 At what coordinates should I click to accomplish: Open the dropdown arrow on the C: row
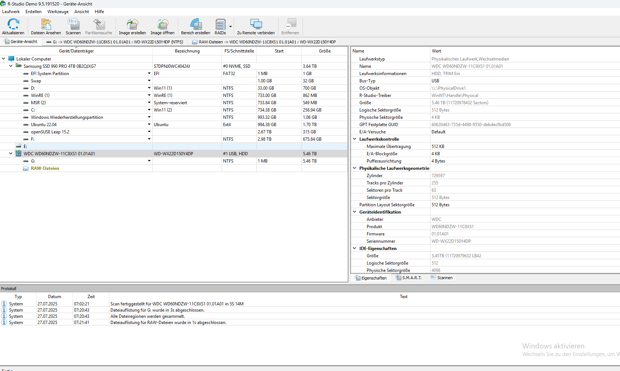(149, 110)
